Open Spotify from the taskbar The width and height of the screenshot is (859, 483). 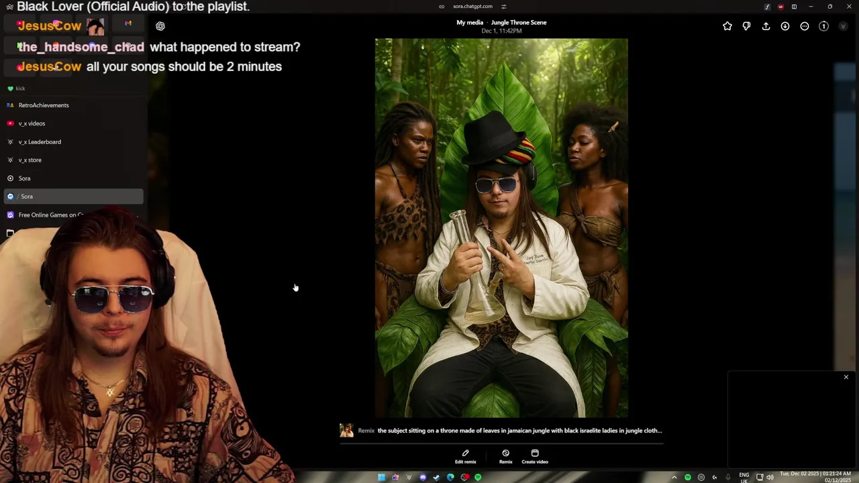[478, 477]
